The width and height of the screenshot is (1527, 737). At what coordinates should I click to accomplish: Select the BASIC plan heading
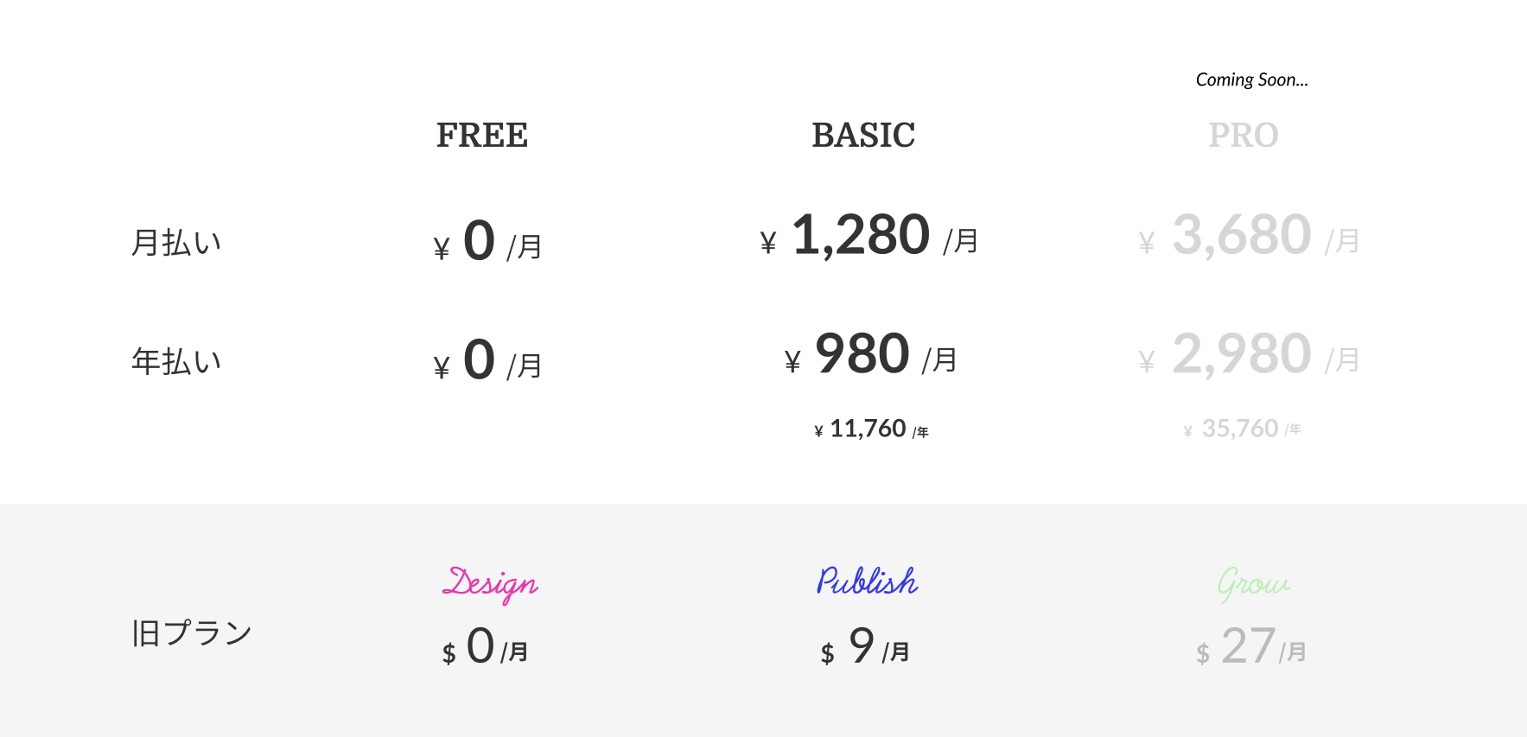863,136
